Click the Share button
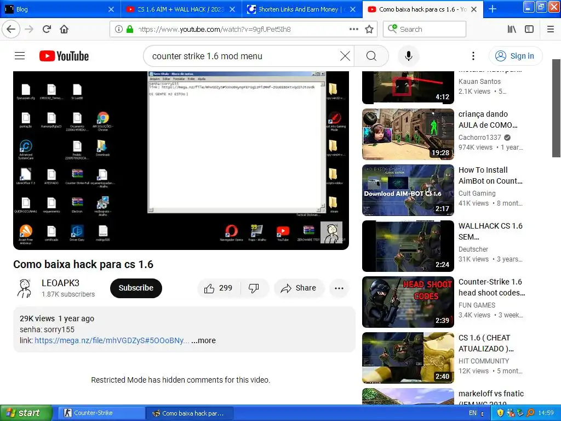561x421 pixels. pos(299,288)
